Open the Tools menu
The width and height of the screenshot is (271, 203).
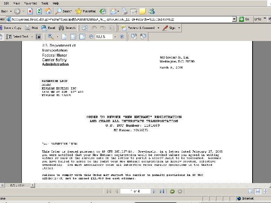[x=45, y=3]
